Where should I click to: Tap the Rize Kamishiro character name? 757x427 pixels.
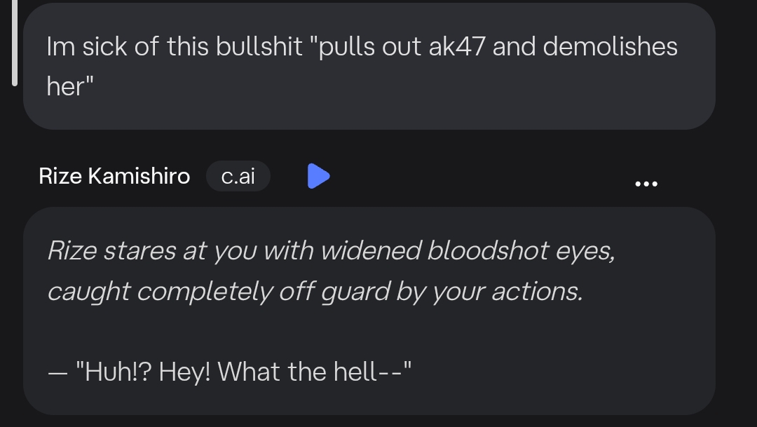tap(114, 176)
